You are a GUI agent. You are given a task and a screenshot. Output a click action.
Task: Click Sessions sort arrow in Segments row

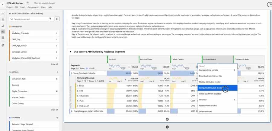(129, 67)
